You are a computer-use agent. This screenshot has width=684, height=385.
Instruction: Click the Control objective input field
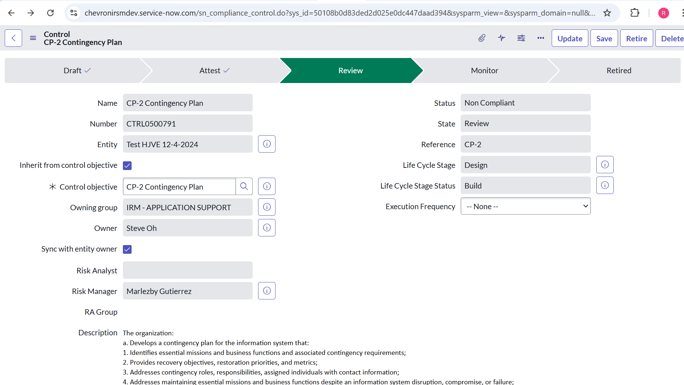179,186
